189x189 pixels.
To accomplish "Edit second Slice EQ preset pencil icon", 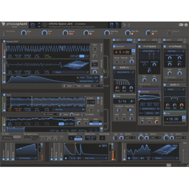I will [184, 90].
